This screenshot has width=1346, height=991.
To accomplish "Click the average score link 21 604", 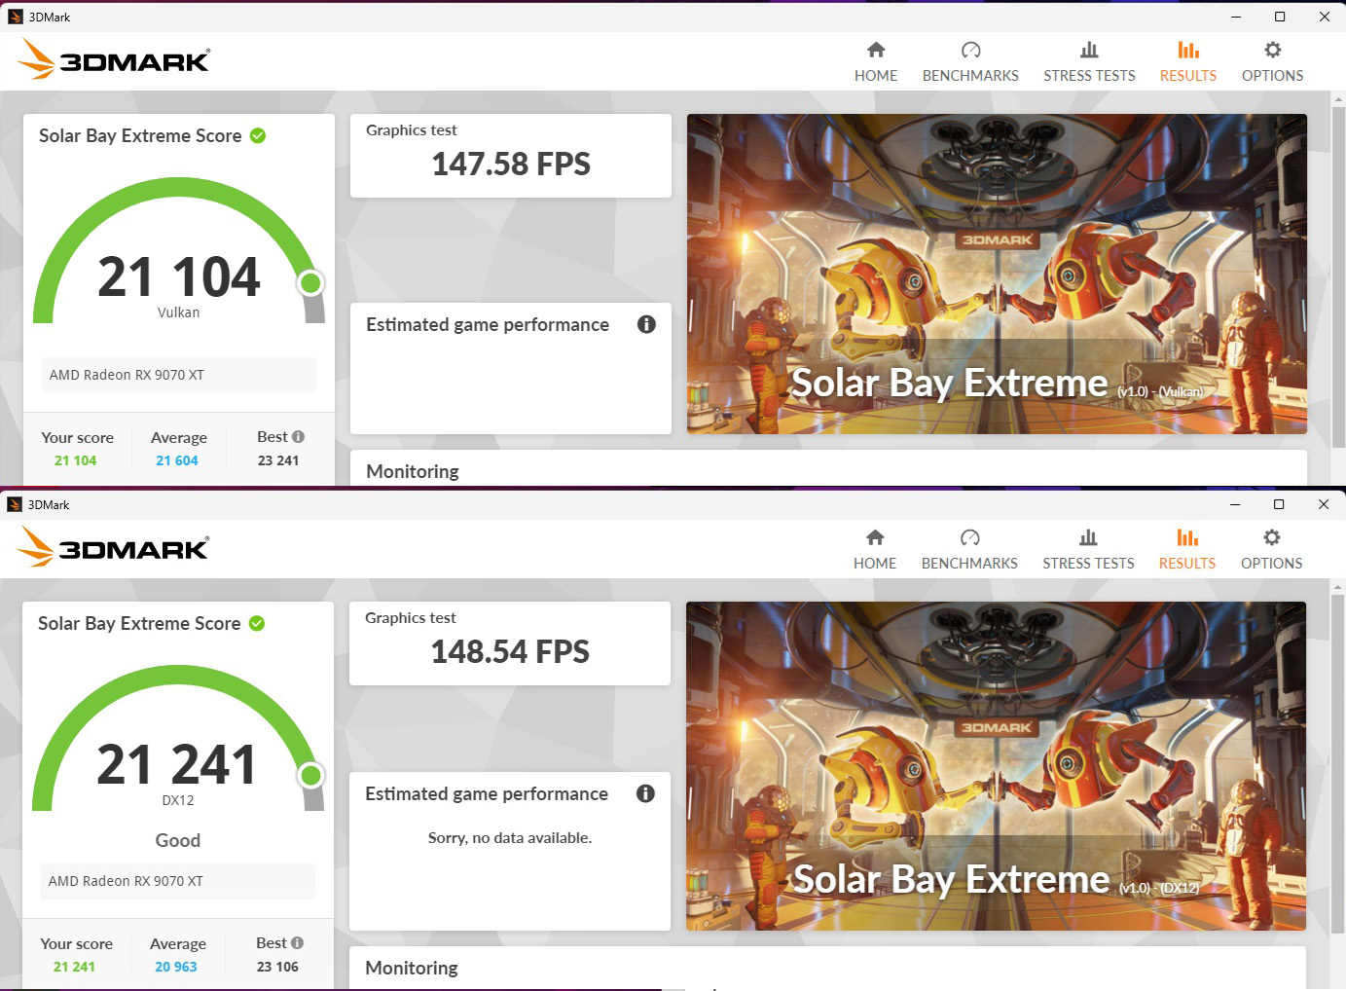I will point(177,461).
